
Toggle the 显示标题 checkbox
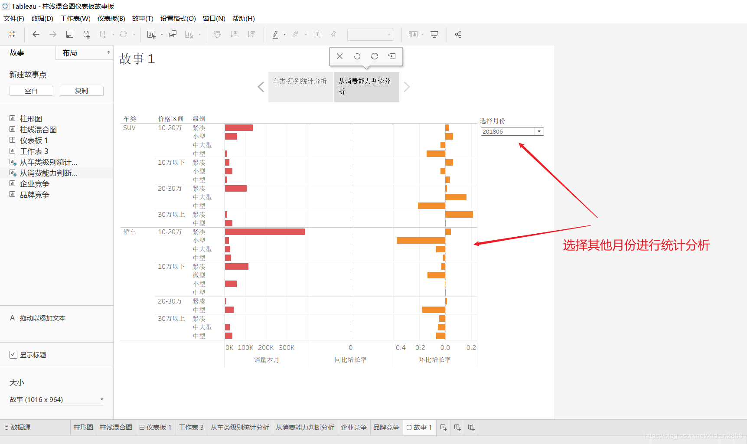[13, 355]
